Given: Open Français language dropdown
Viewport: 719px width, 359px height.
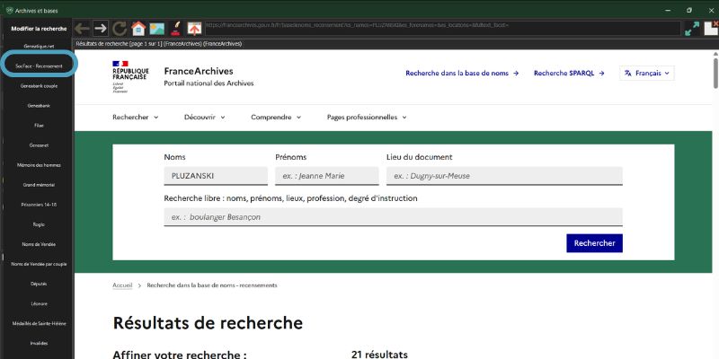Looking at the screenshot, I should click(646, 73).
